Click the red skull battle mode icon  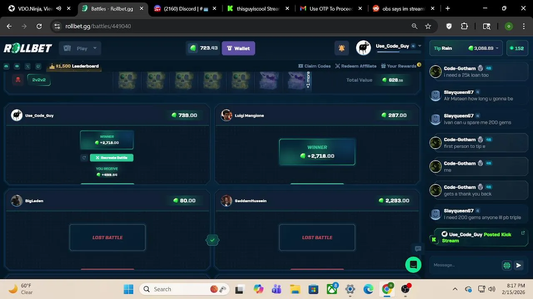point(18,80)
